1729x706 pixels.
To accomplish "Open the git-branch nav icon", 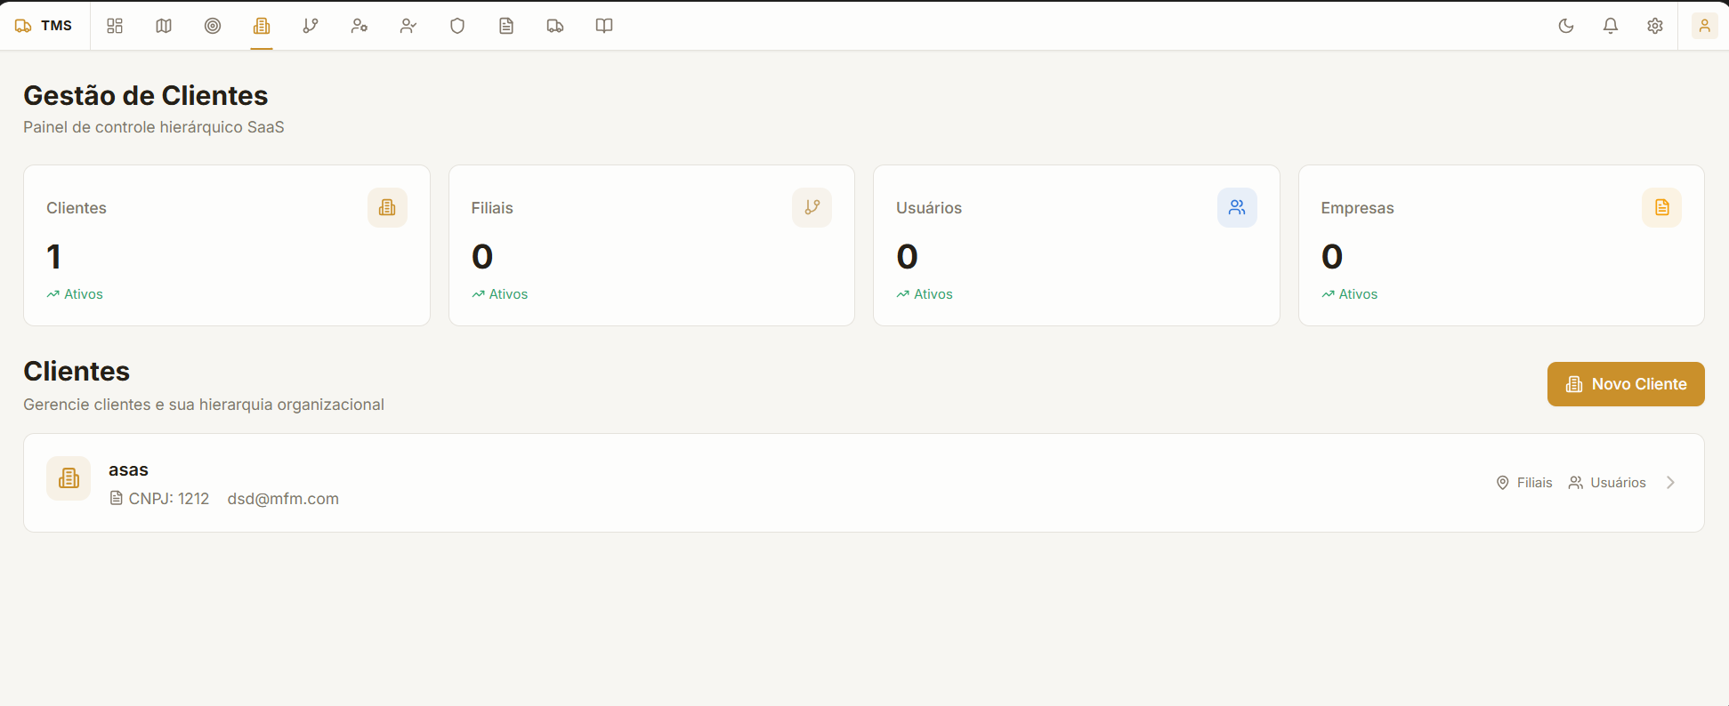I will [311, 26].
